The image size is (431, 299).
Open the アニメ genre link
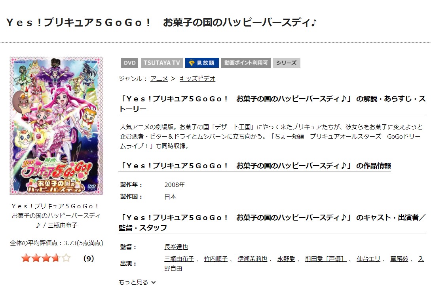click(x=159, y=79)
